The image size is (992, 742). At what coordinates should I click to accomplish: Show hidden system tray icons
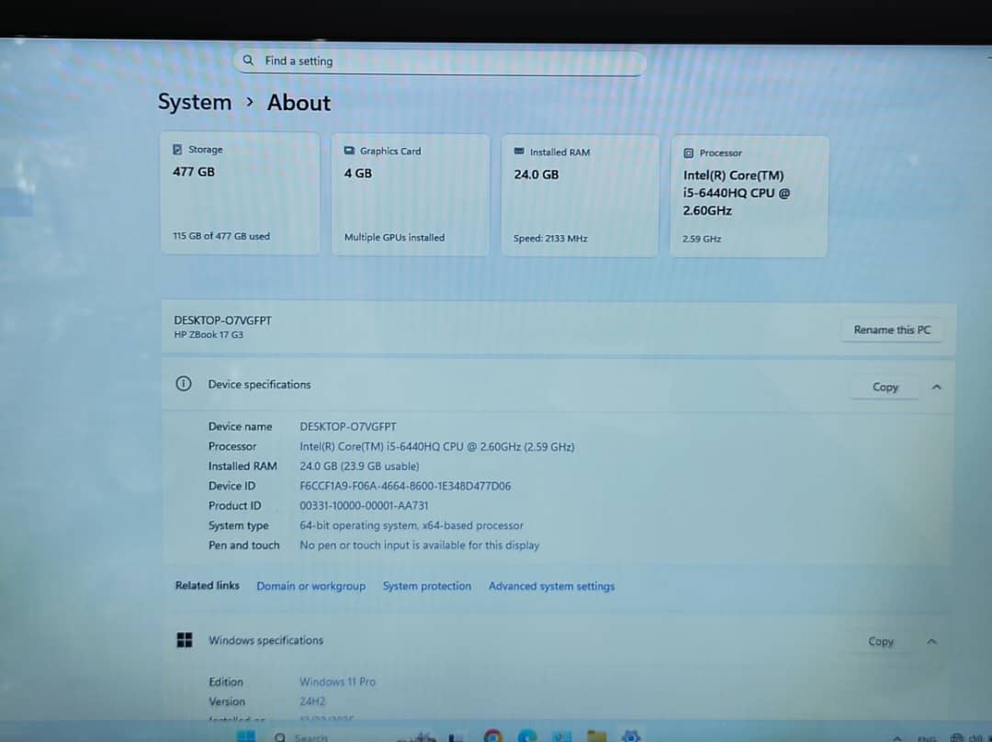[x=896, y=737]
